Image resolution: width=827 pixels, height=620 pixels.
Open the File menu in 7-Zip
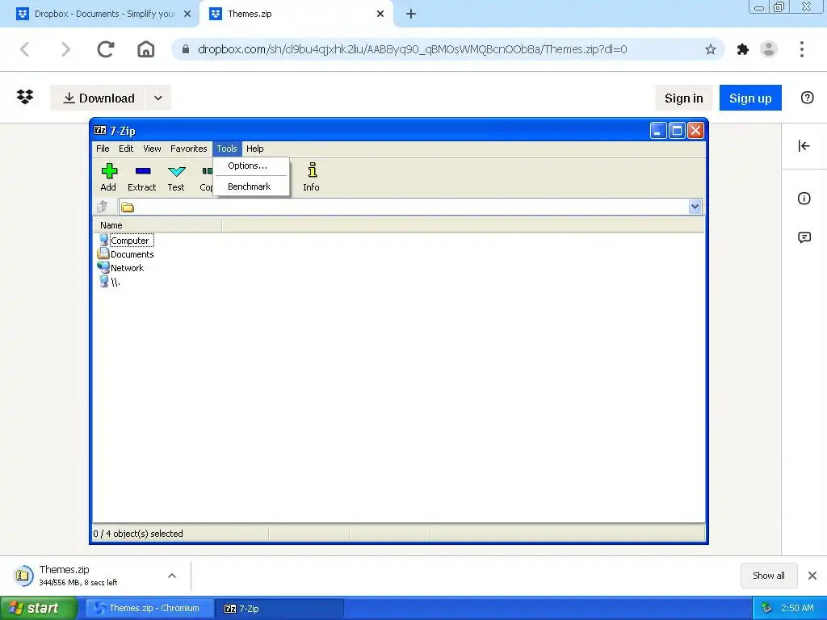(x=103, y=149)
